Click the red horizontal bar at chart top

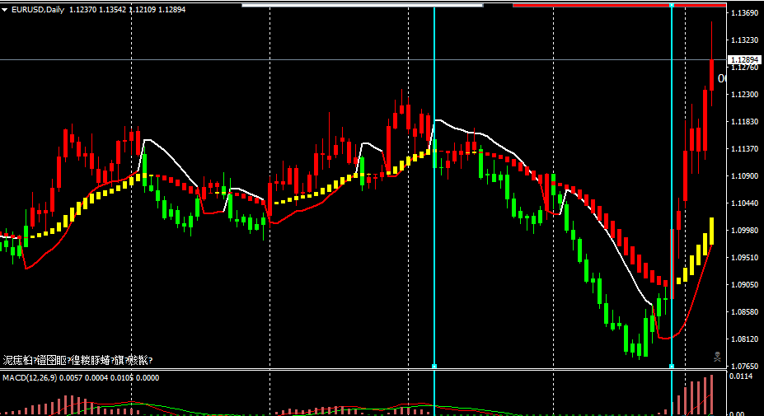[x=618, y=5]
